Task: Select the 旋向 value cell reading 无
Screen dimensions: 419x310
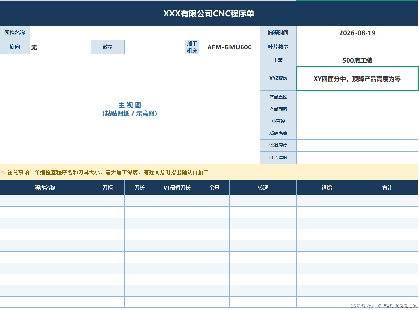Action: [x=61, y=47]
